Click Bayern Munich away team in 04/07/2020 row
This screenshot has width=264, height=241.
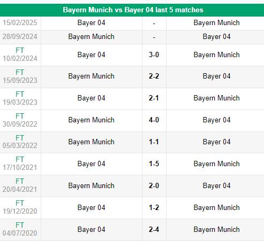tap(216, 230)
